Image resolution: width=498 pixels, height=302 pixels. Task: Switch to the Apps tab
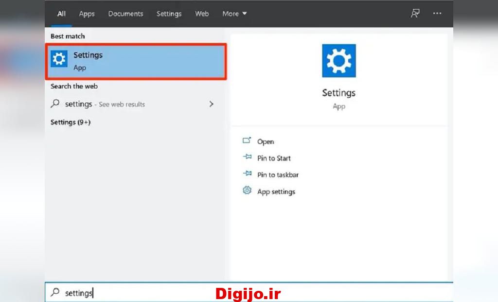pos(87,14)
